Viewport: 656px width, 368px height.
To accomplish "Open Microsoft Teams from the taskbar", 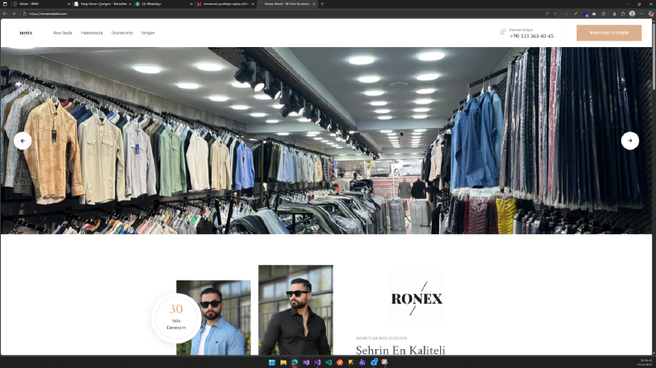I will [x=362, y=362].
